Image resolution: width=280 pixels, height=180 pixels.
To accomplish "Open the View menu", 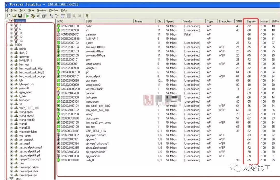I will point(31,11).
